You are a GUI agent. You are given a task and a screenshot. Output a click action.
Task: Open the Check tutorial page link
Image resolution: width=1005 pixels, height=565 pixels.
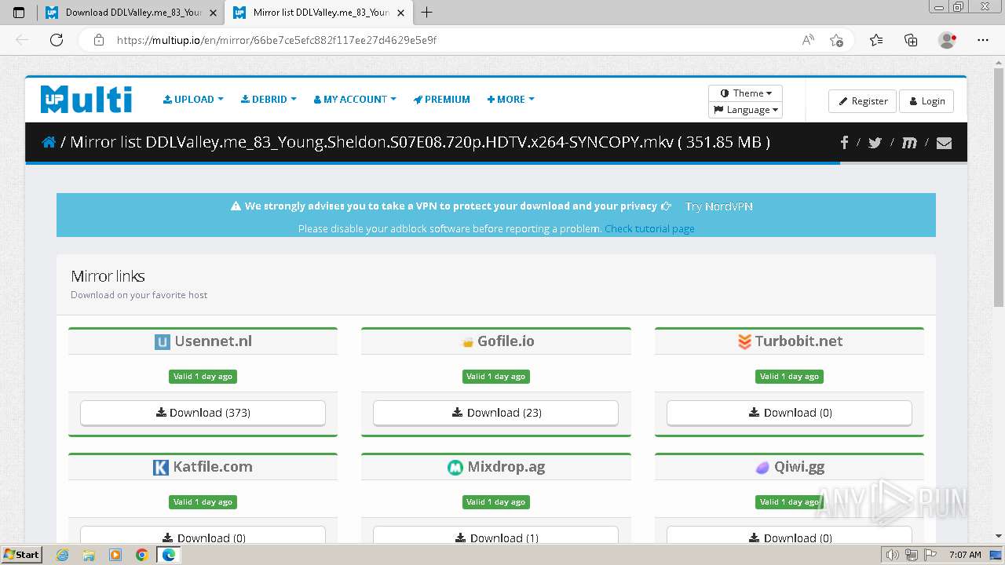(x=649, y=228)
